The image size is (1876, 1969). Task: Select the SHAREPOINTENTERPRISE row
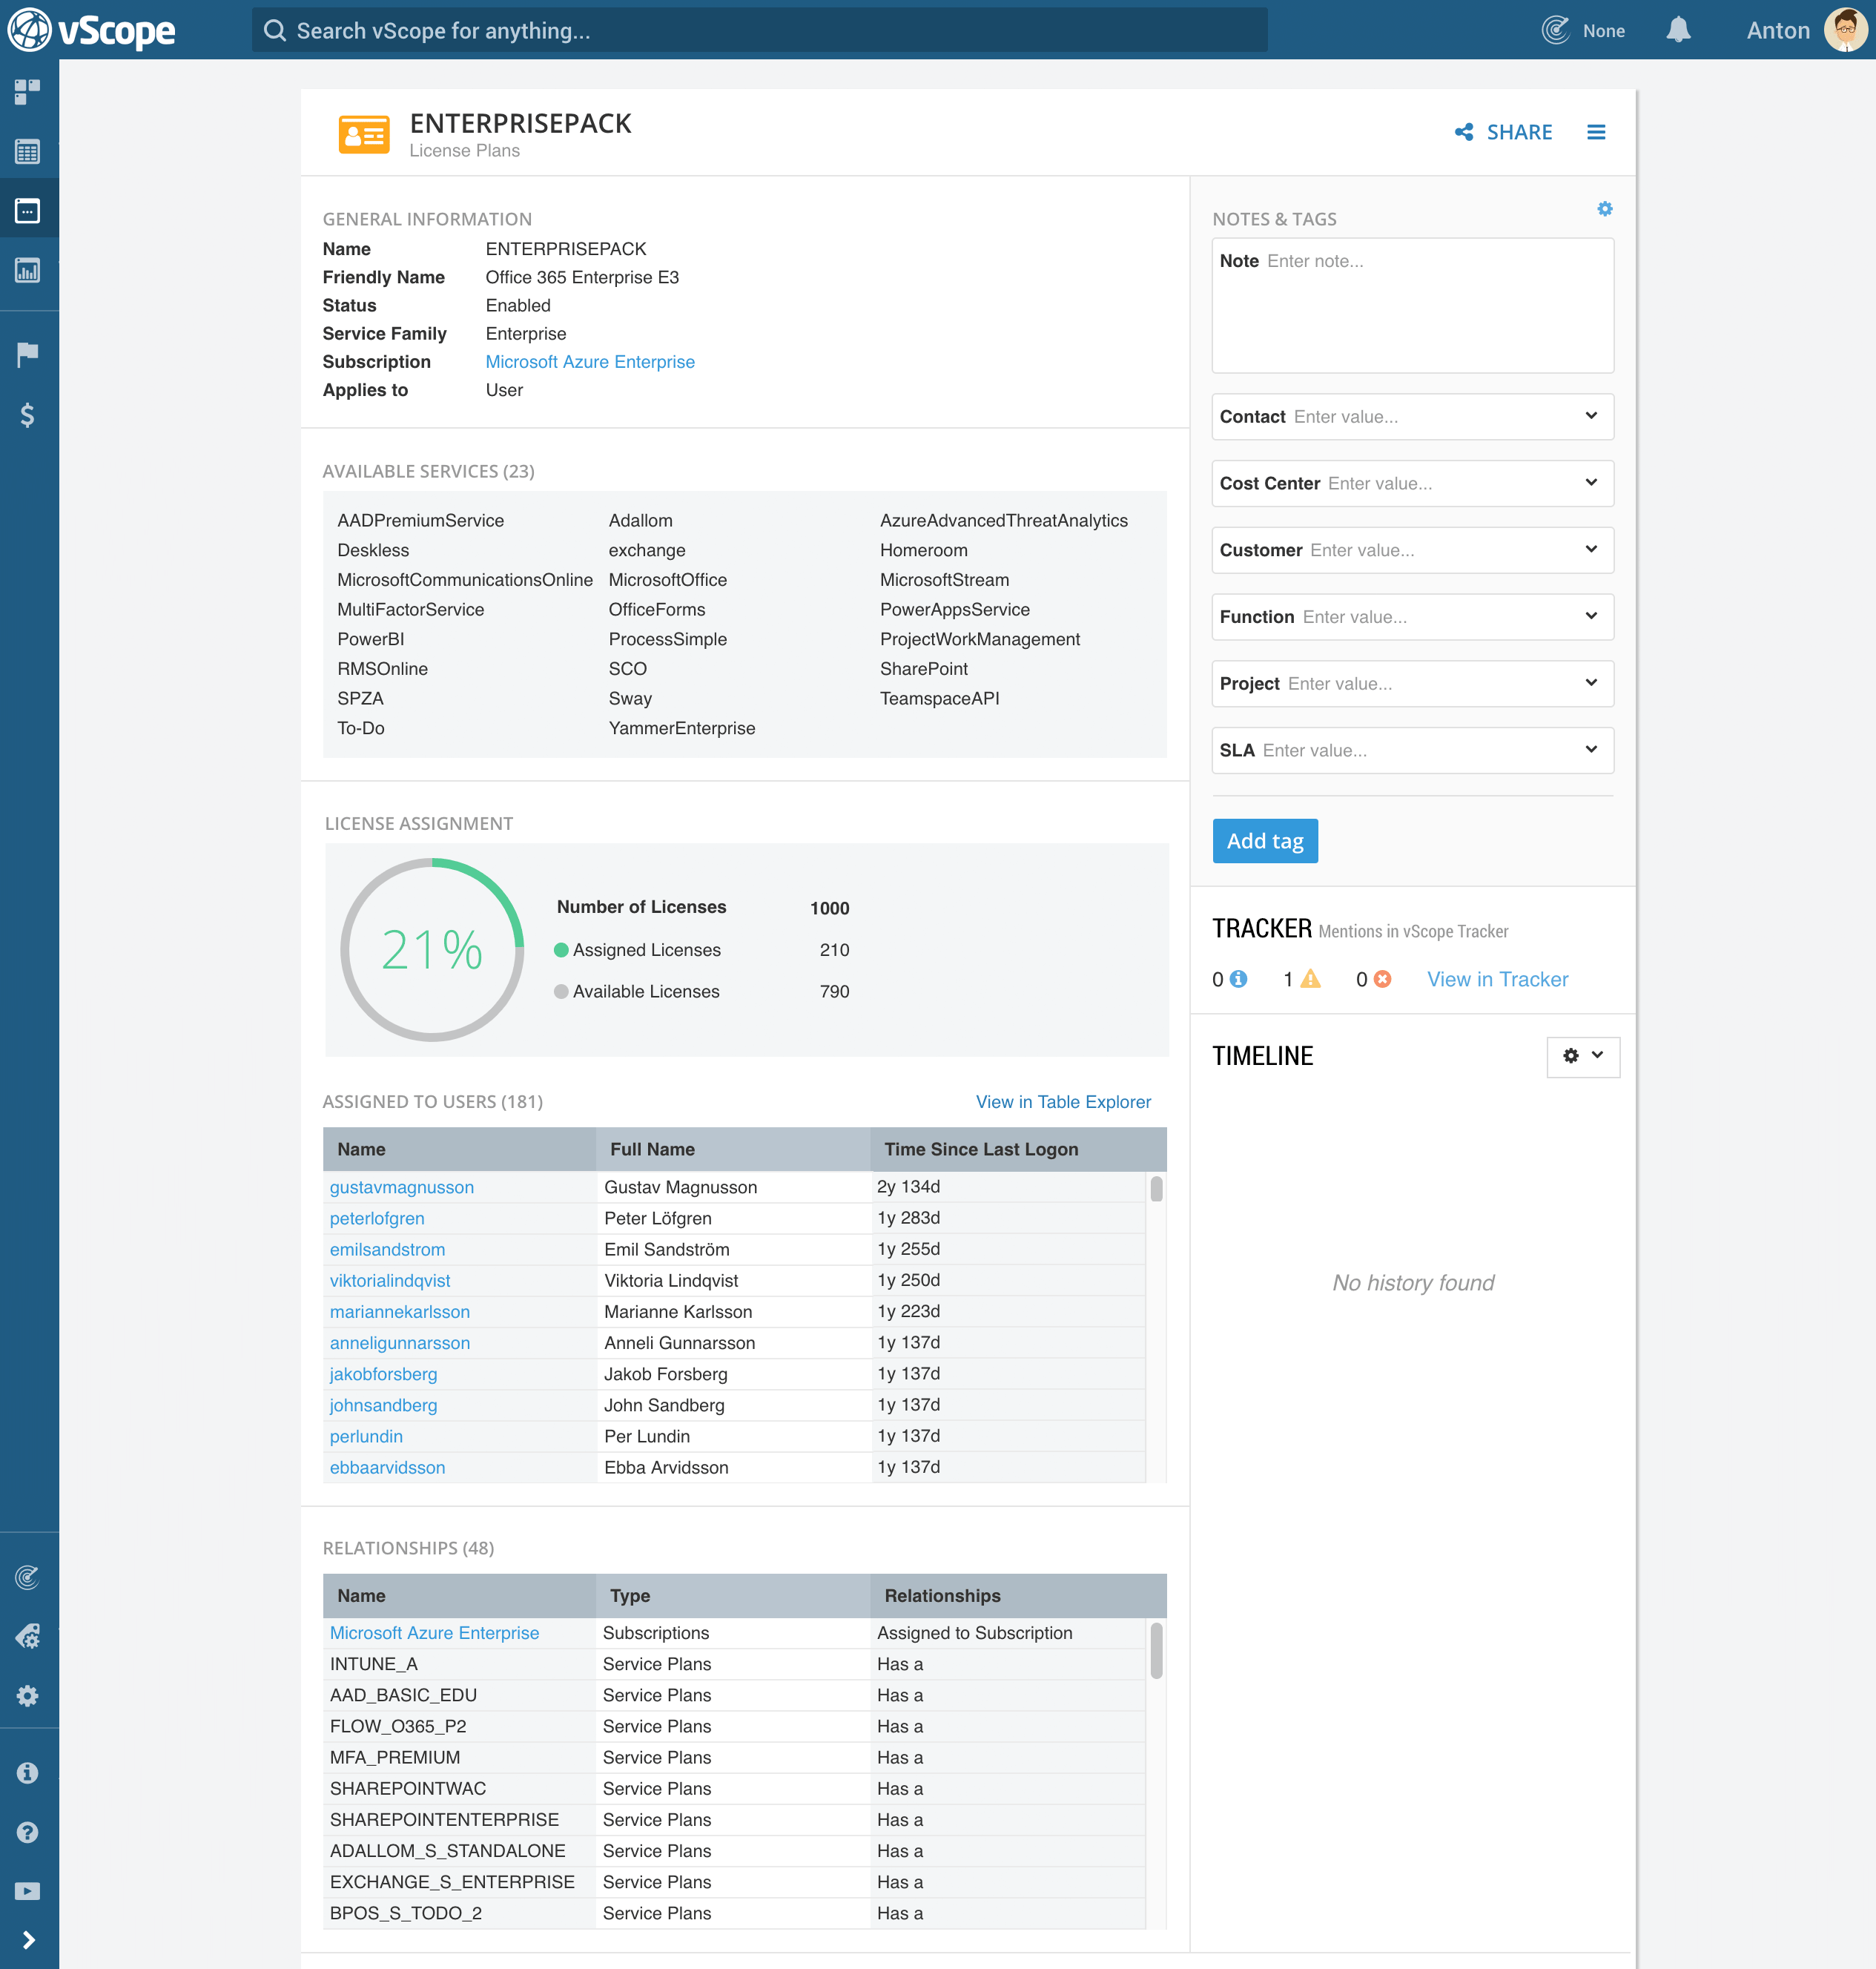pyautogui.click(x=734, y=1820)
